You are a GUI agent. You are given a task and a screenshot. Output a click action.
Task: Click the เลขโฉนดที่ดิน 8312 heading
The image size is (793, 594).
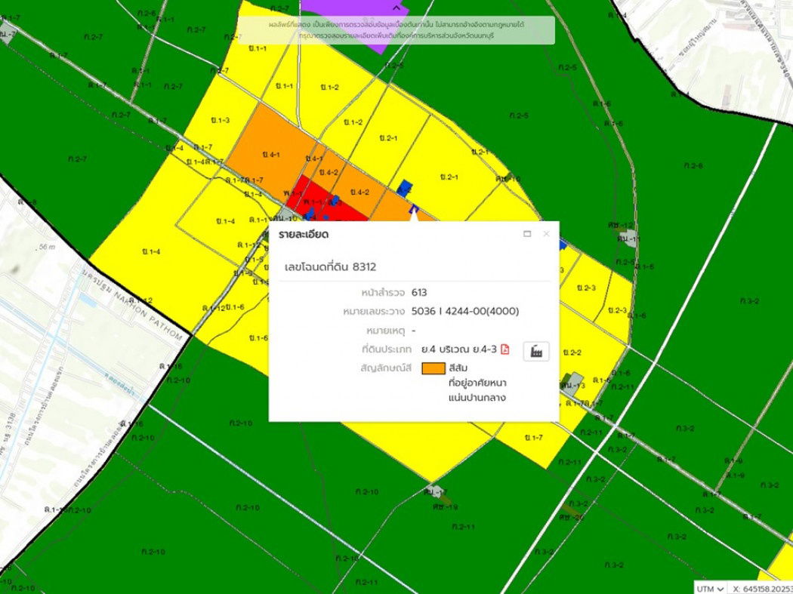[330, 266]
